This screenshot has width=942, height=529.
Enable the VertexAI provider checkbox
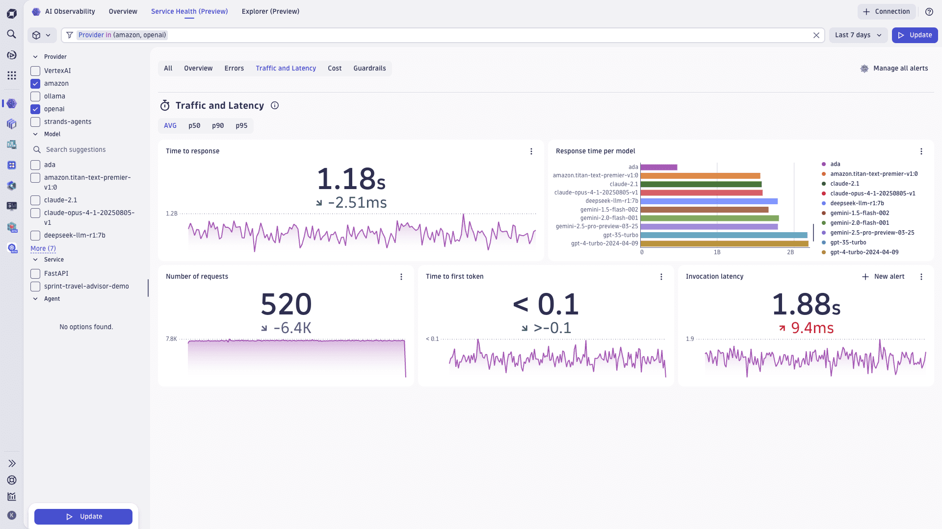point(35,71)
